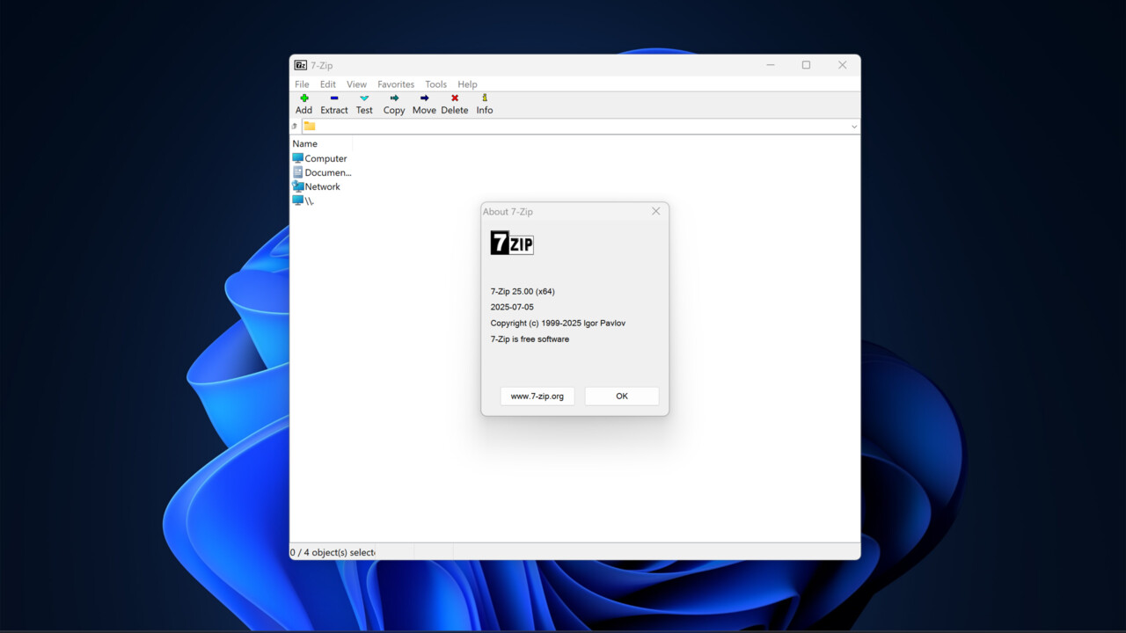Click the Name column header
This screenshot has width=1126, height=633.
[x=321, y=143]
